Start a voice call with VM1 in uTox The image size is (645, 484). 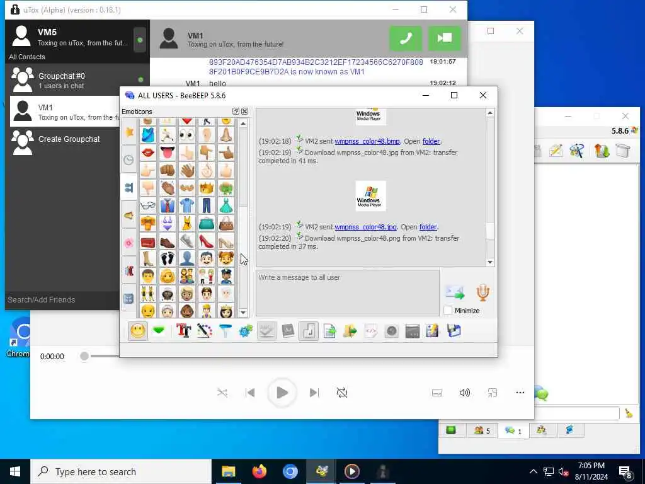[406, 38]
